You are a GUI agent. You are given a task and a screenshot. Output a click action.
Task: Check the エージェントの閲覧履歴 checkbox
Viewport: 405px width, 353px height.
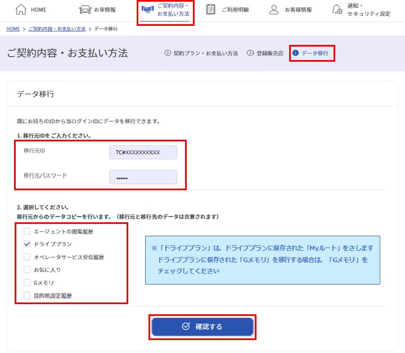pyautogui.click(x=27, y=231)
